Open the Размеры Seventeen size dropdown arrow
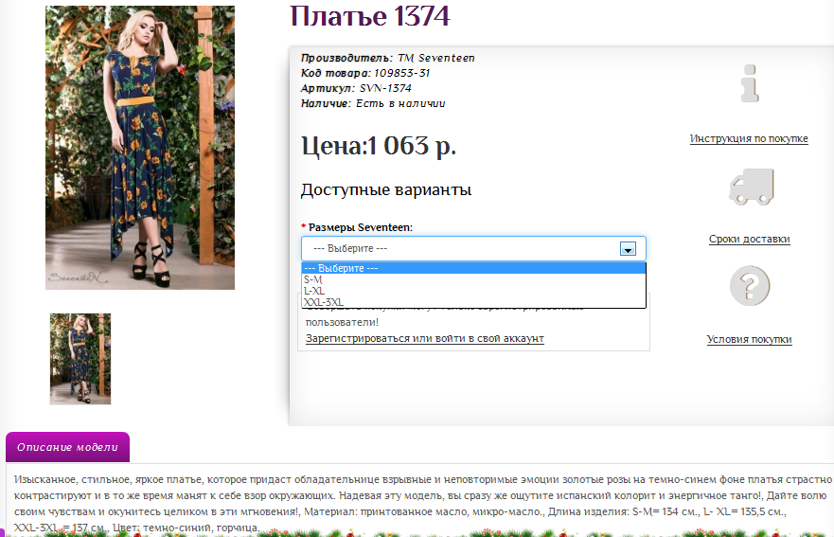The width and height of the screenshot is (834, 537). pos(628,248)
